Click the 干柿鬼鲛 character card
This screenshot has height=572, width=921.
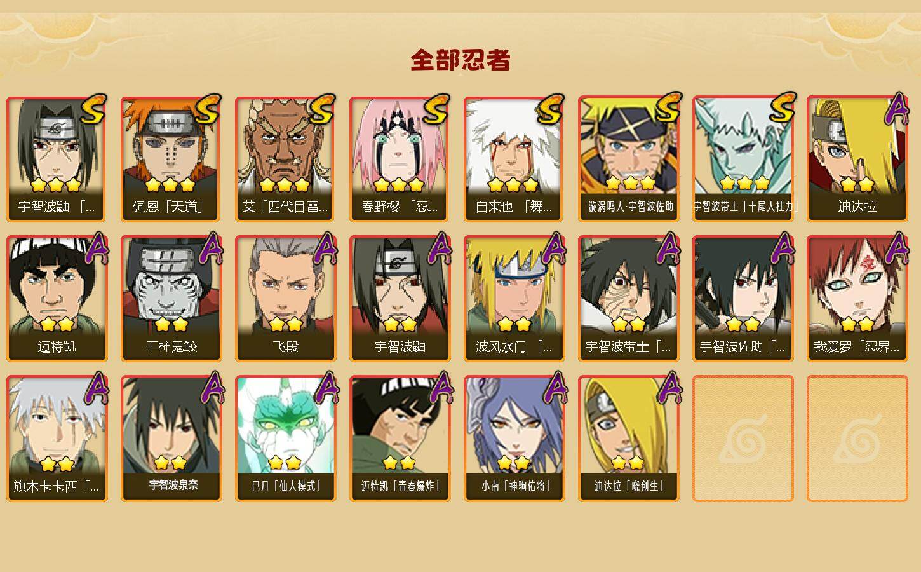171,299
